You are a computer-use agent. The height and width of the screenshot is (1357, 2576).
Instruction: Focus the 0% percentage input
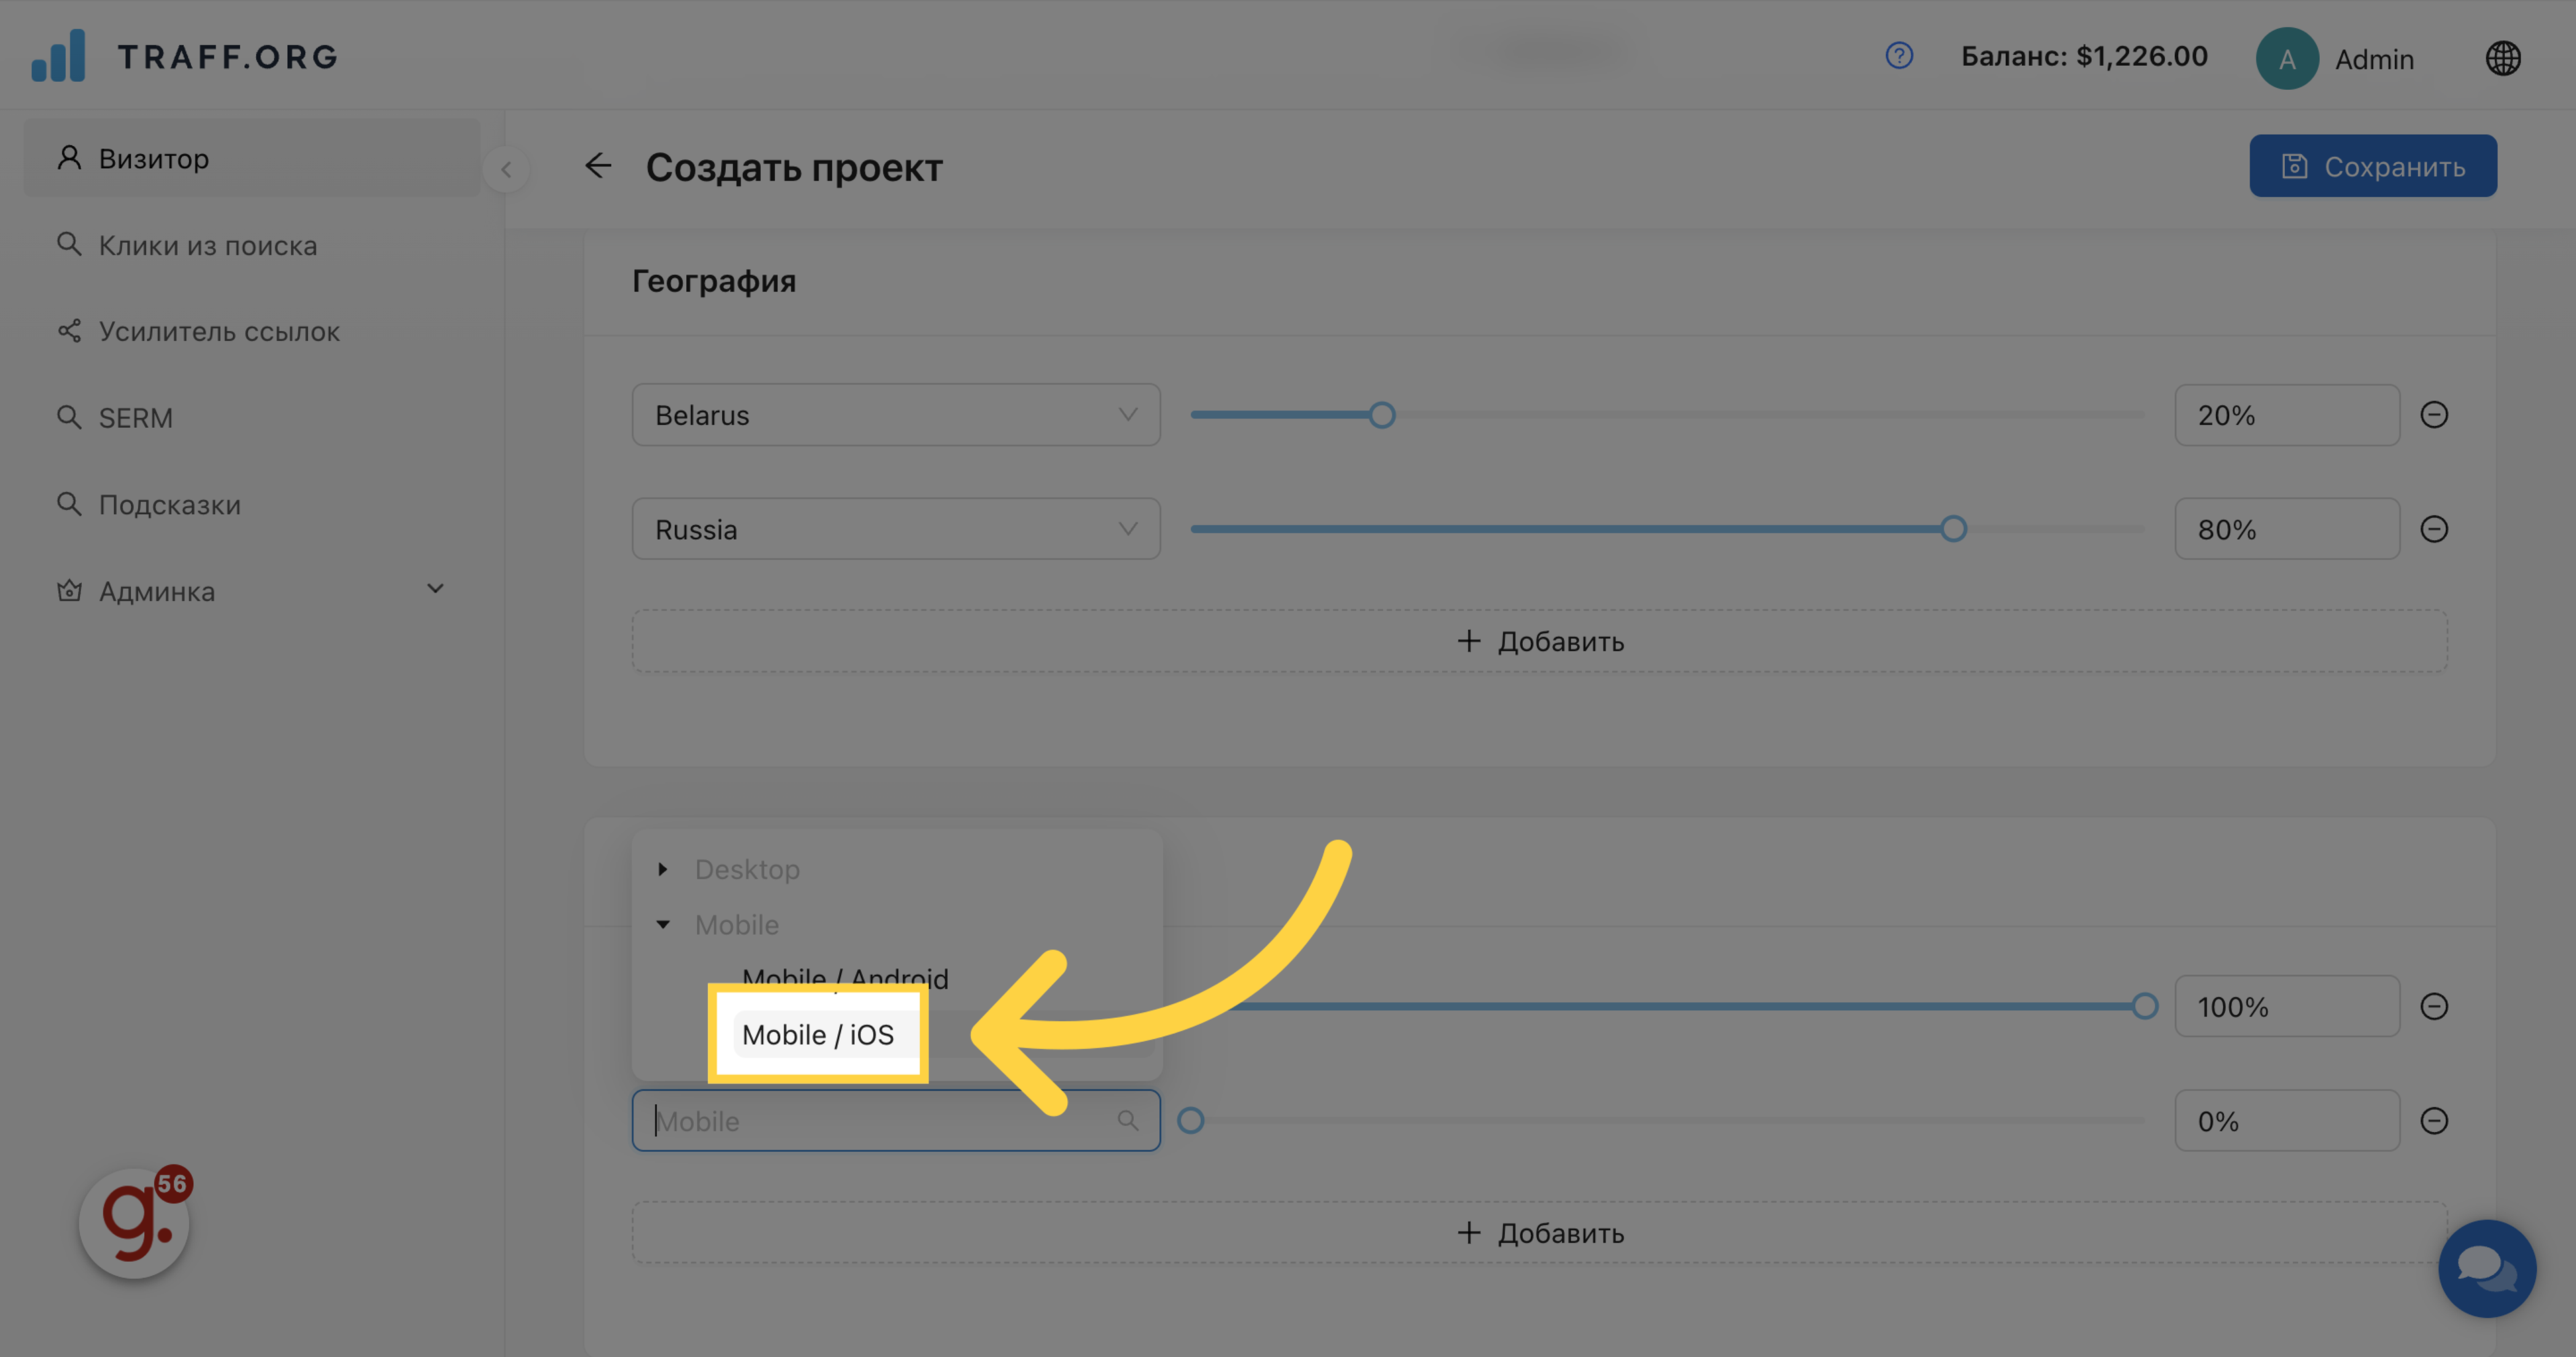2287,1120
